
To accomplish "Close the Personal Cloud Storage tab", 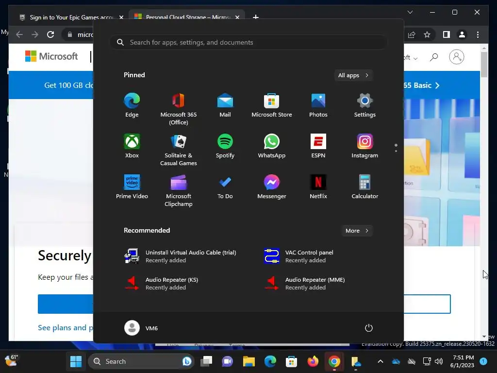I will coord(237,17).
